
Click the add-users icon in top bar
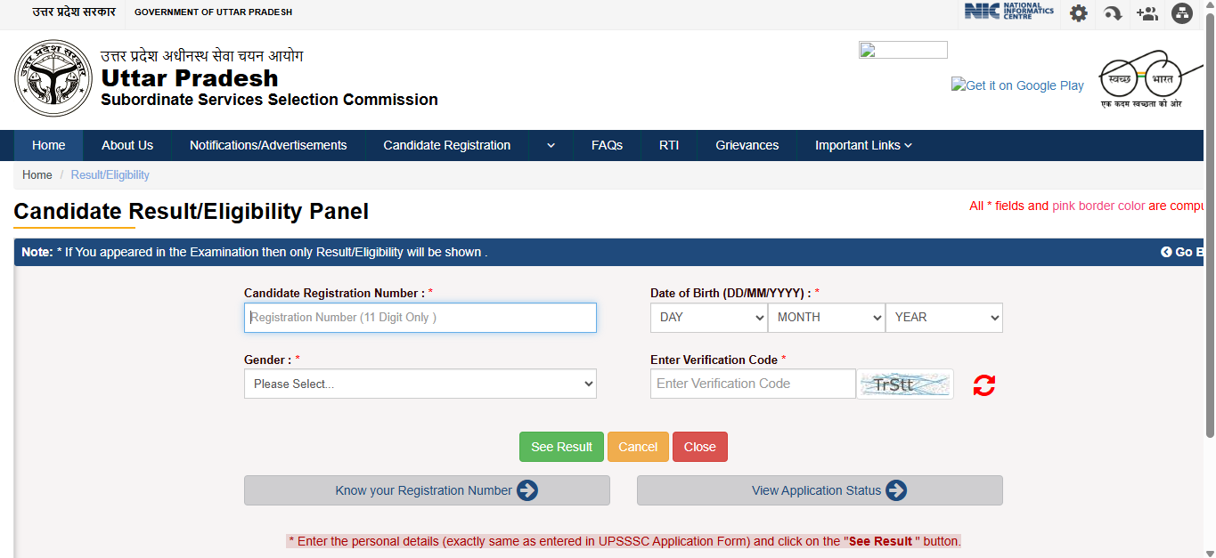1147,13
